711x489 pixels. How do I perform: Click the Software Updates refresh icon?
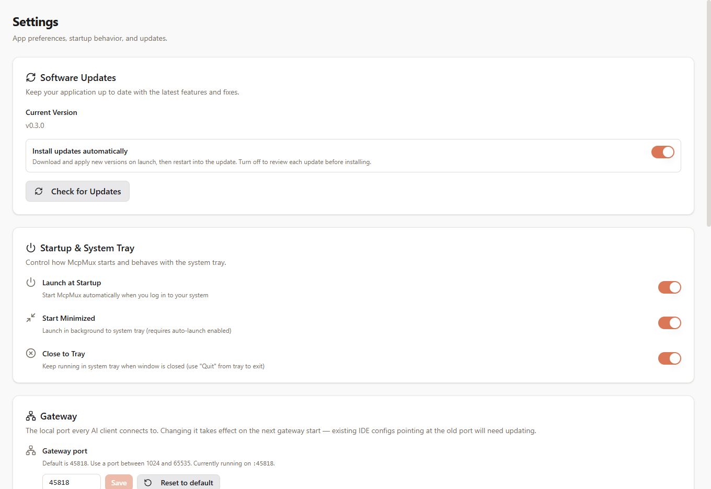tap(31, 77)
